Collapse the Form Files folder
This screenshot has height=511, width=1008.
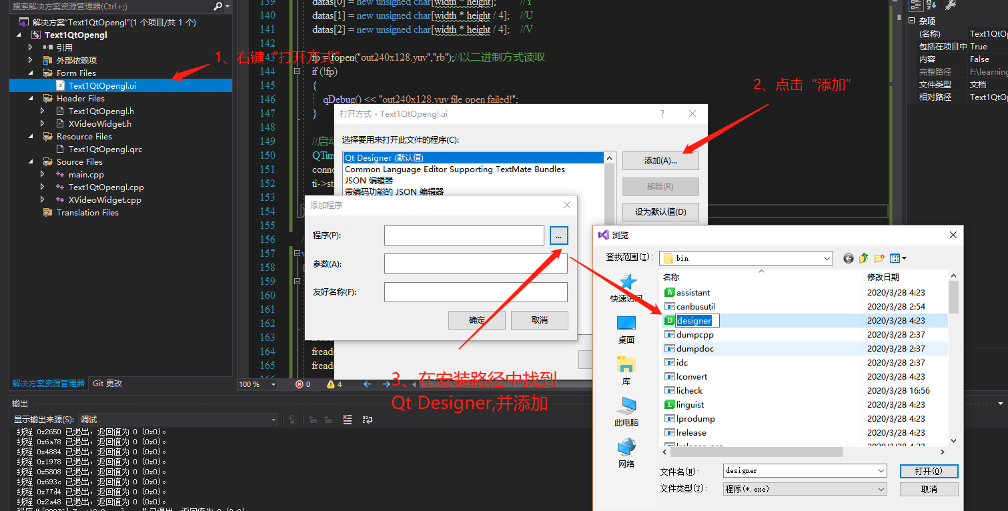pos(31,73)
